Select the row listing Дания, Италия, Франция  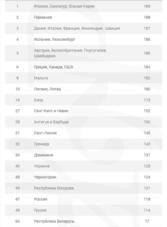click(x=84, y=28)
